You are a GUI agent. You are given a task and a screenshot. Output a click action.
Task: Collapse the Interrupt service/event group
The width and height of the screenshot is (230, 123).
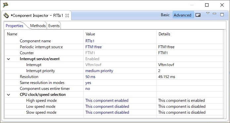coord(9,59)
